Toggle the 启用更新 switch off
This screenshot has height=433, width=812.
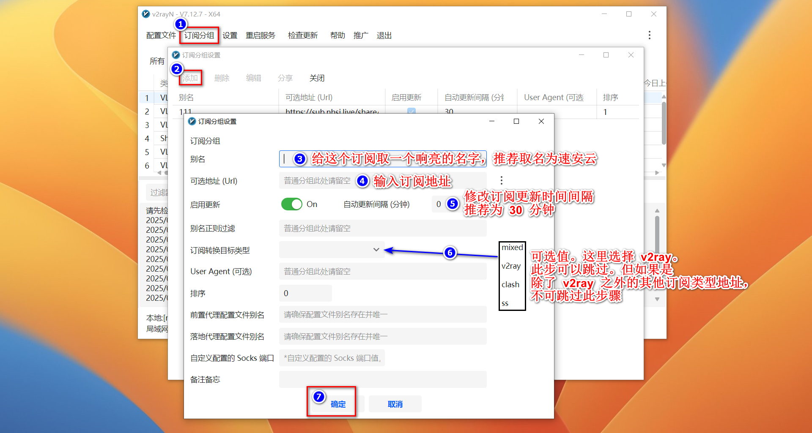pyautogui.click(x=291, y=204)
